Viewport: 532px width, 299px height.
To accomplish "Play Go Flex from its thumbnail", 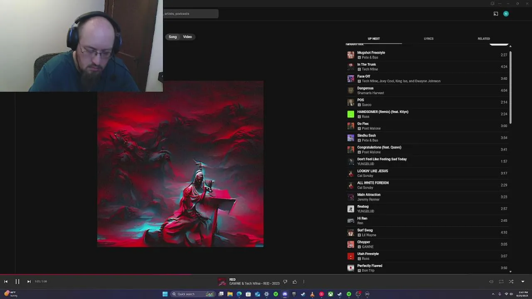I will 351,126.
